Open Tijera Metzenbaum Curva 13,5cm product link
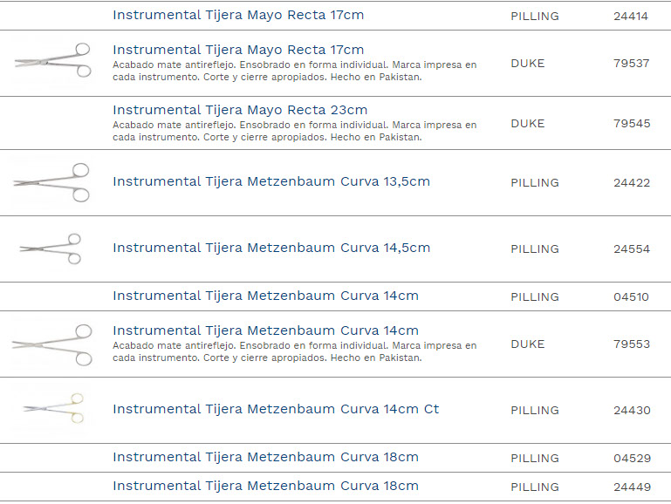 pos(271,181)
